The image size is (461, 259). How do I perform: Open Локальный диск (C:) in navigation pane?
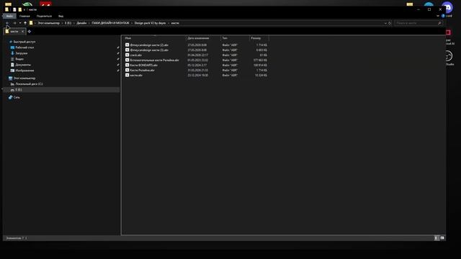29,84
